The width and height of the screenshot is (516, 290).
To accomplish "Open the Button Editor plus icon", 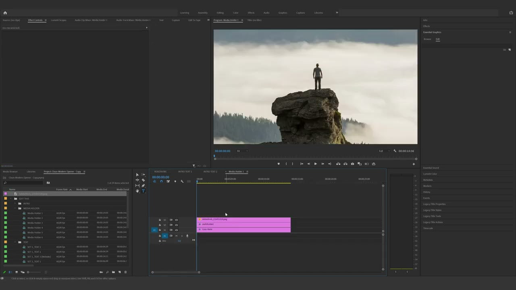I will tap(414, 164).
